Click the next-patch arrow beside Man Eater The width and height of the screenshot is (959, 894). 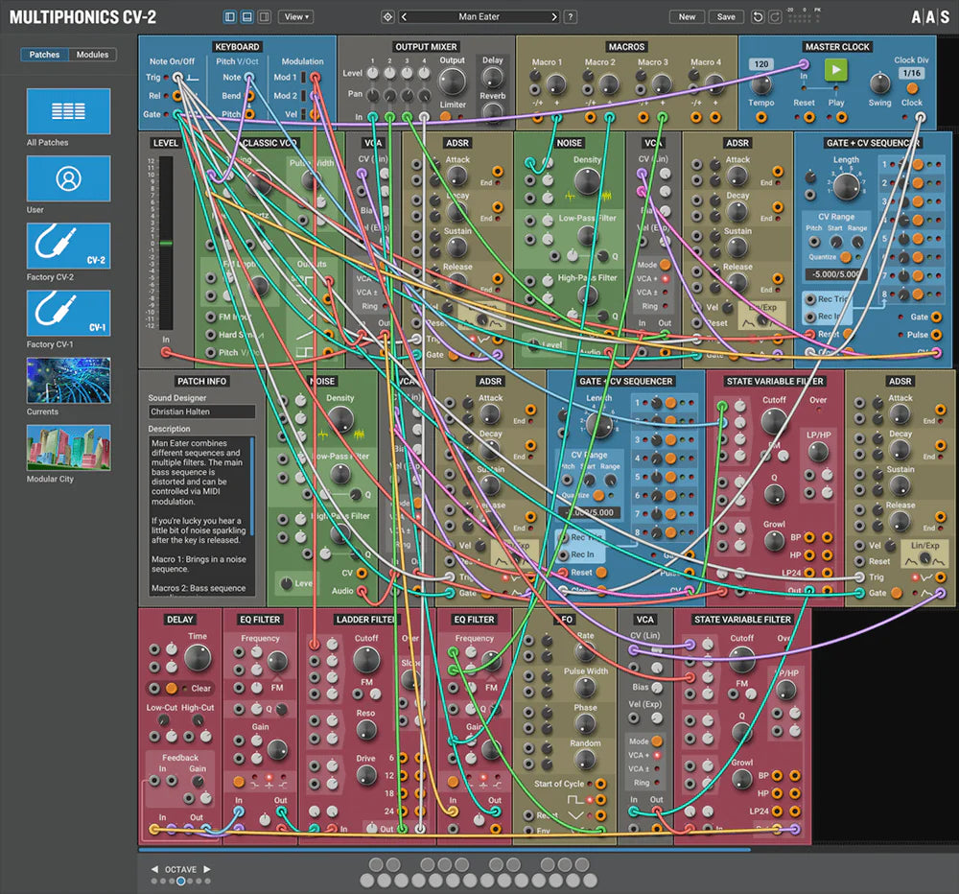coord(554,16)
